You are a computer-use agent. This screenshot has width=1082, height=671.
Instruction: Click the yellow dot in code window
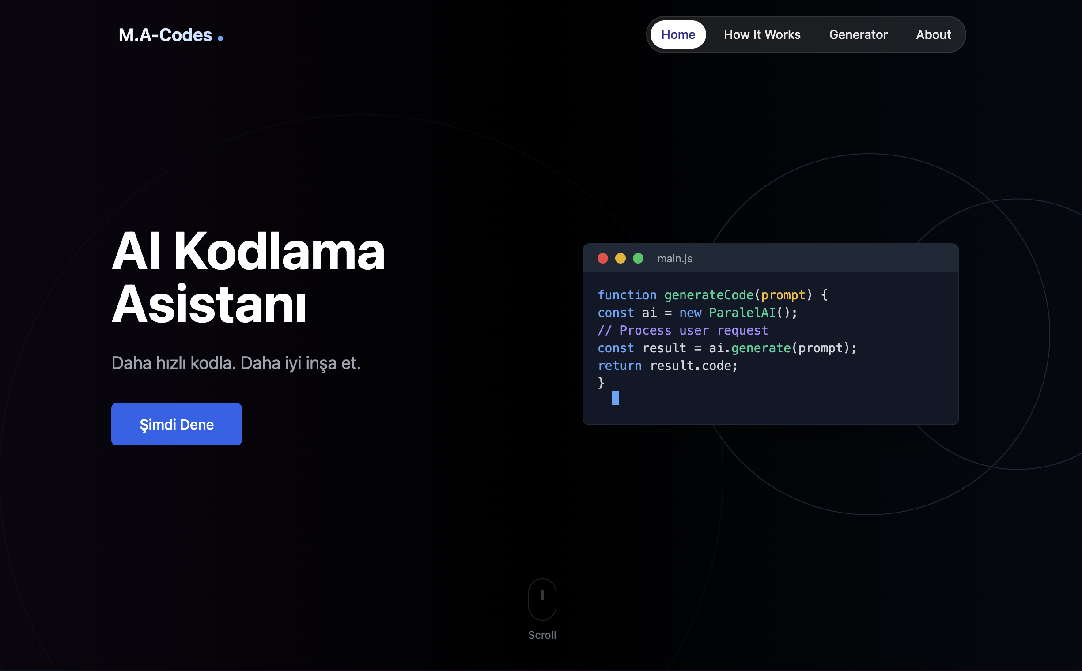tap(620, 258)
